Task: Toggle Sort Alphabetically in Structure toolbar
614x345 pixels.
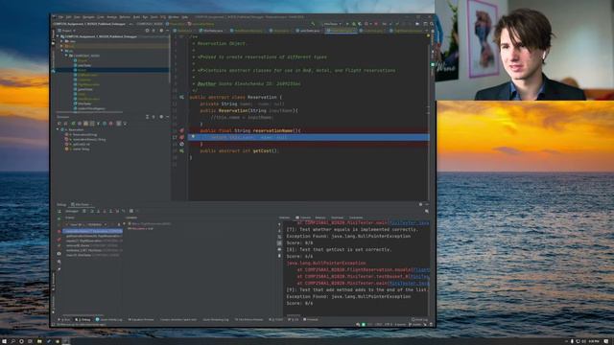Action: pos(65,124)
